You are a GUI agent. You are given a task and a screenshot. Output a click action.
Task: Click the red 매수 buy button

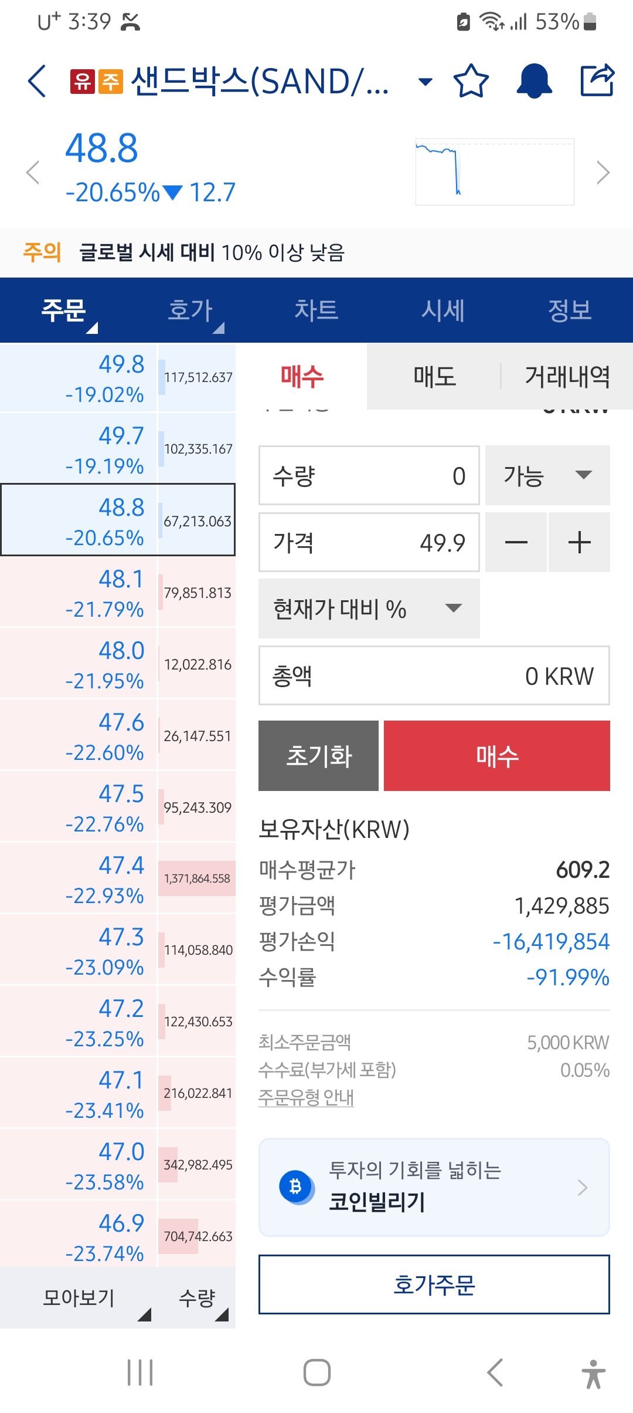click(x=497, y=756)
